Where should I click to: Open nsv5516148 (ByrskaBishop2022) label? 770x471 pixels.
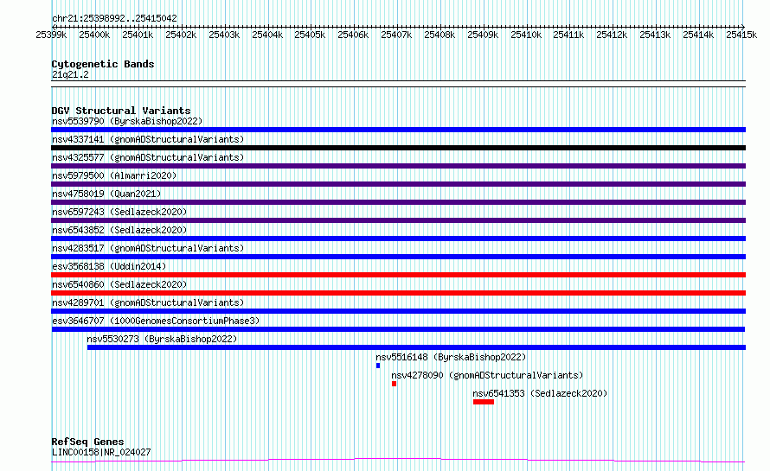pos(451,357)
